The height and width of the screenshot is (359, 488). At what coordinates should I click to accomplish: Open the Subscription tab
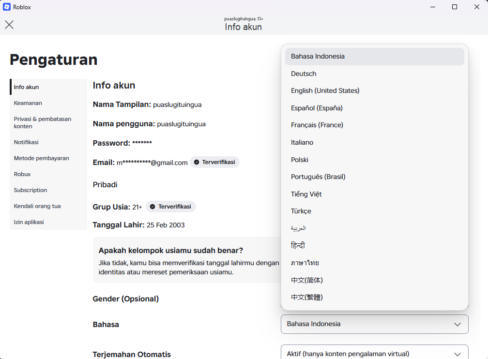(48, 190)
